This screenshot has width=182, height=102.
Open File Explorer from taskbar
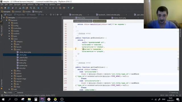(29, 99)
